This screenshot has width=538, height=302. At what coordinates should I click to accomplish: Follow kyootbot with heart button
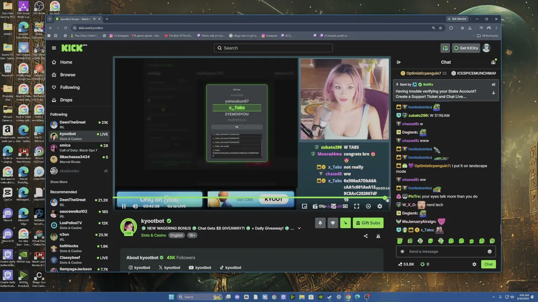coord(333,223)
